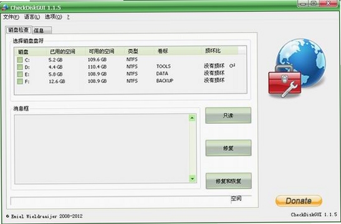Click the 修复和恢复 button
Viewport: 341px width, 224px height.
pyautogui.click(x=229, y=181)
